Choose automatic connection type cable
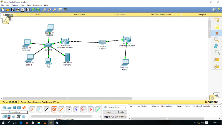Viewport: 222px width, 125px height. pyautogui.click(x=32, y=109)
